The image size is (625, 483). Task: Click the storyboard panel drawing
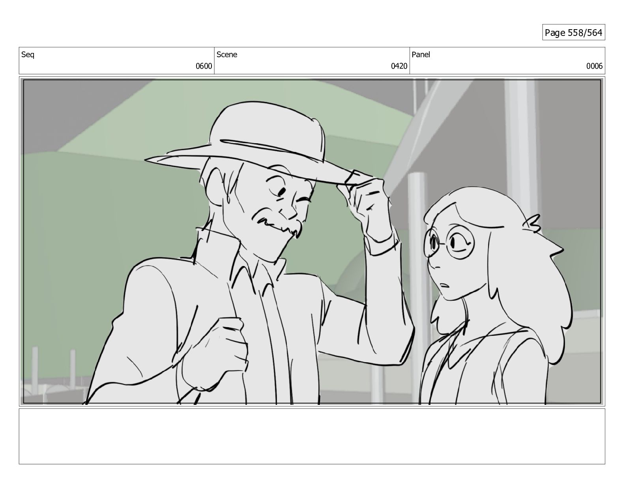point(312,241)
